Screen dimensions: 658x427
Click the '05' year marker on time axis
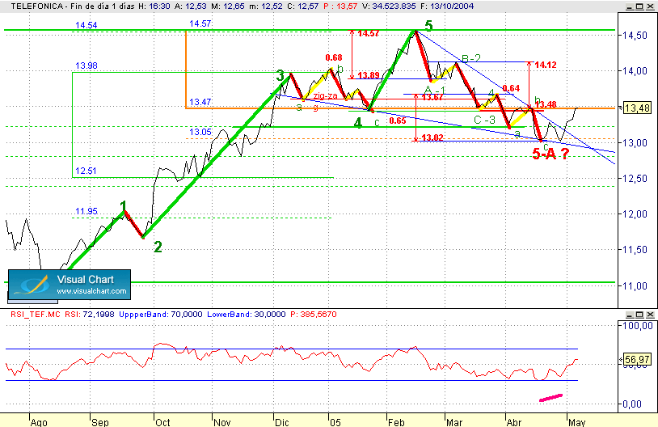coord(335,422)
